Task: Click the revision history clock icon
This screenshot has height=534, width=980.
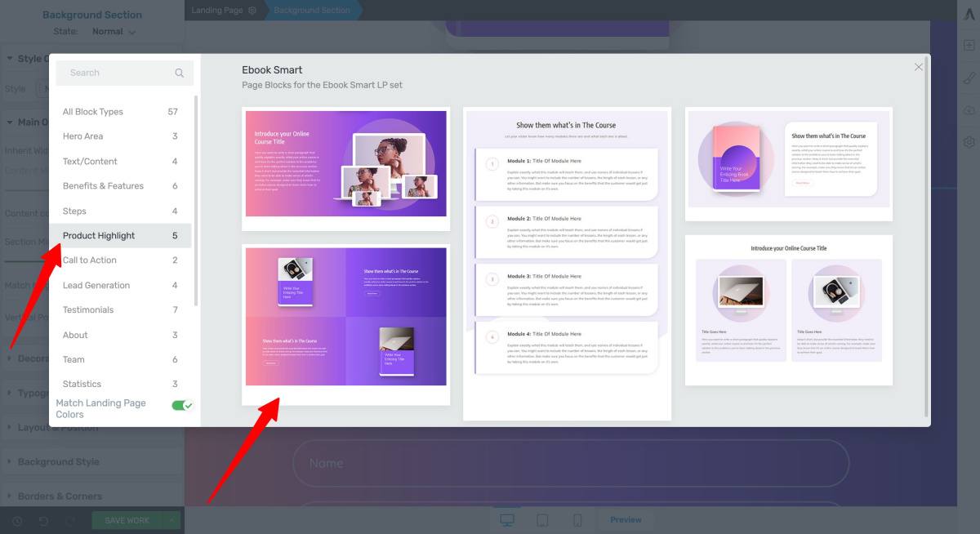Action: click(x=17, y=521)
